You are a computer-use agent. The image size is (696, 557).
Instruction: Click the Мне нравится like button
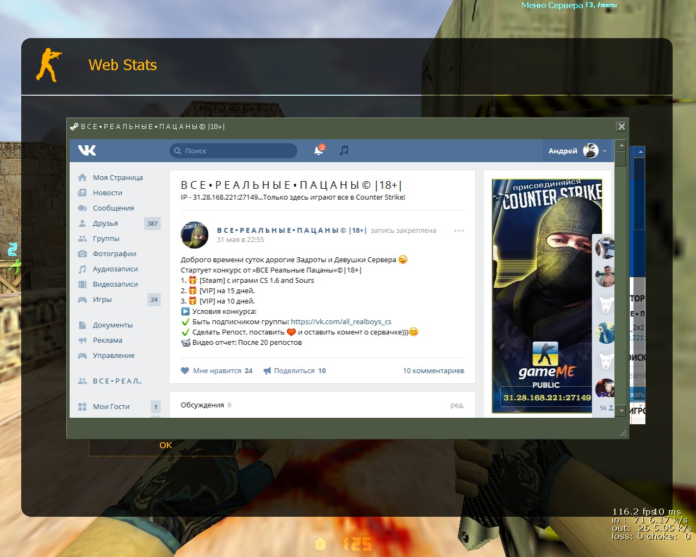(x=216, y=370)
